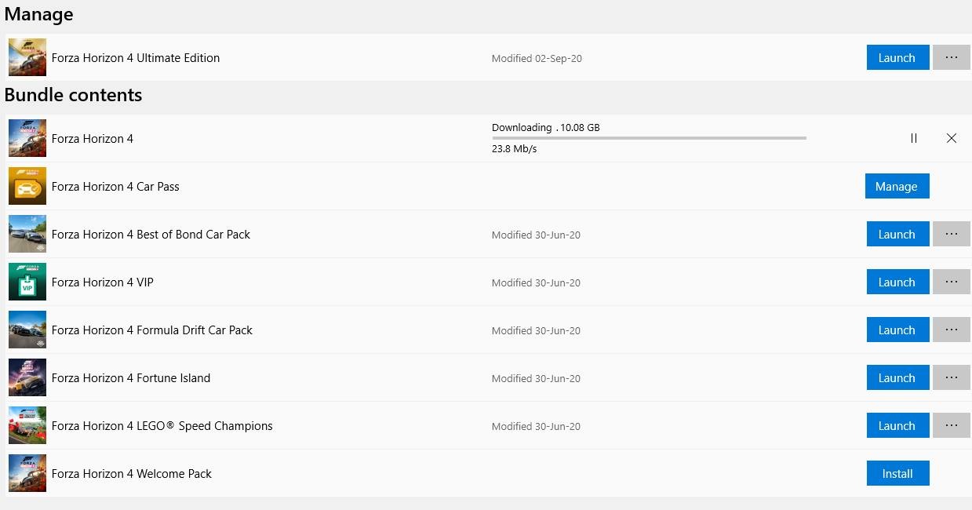The height and width of the screenshot is (510, 972).
Task: Open more options for Forza Horizon 4 VIP
Action: pos(951,282)
